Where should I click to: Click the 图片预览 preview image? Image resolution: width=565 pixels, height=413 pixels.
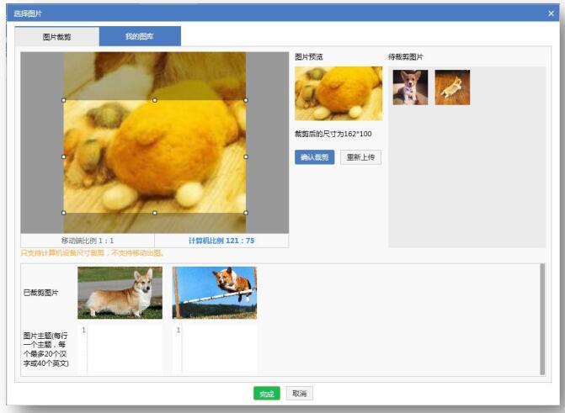pos(338,93)
